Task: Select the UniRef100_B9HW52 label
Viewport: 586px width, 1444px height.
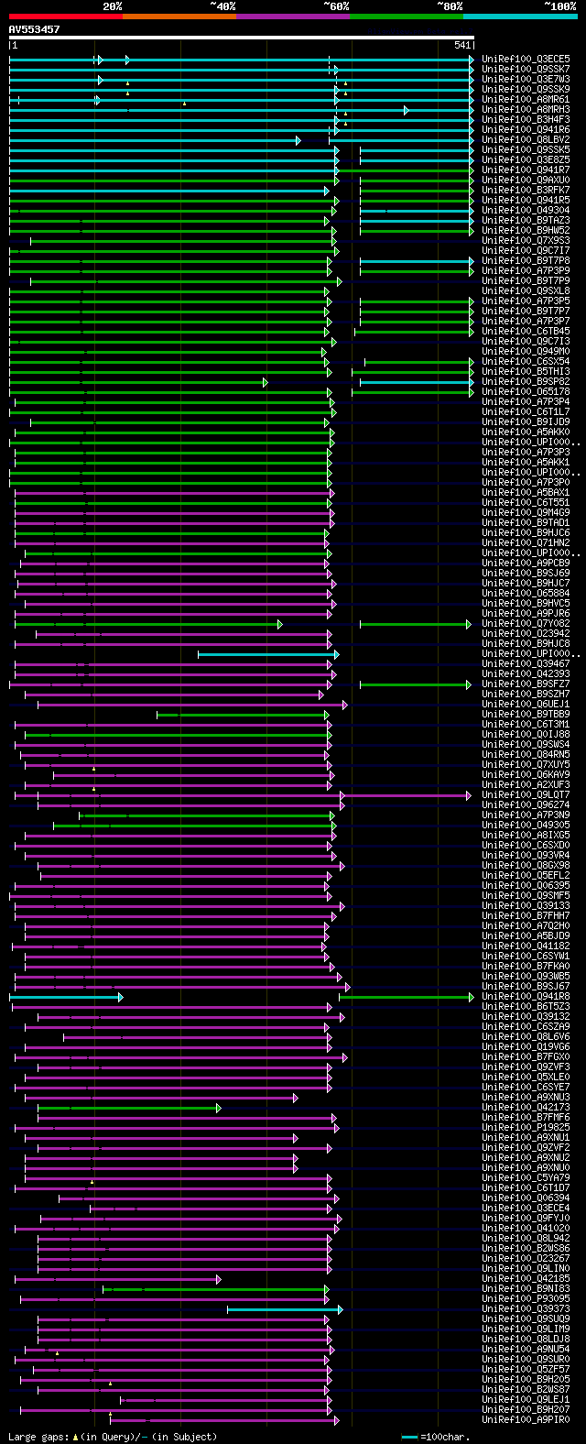Action: coord(526,231)
